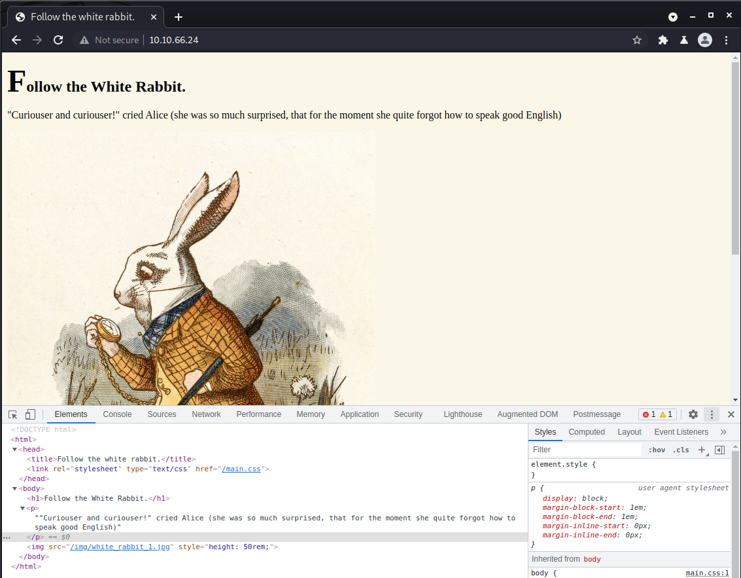This screenshot has width=741, height=578.
Task: Open the Security tab
Action: click(x=408, y=414)
